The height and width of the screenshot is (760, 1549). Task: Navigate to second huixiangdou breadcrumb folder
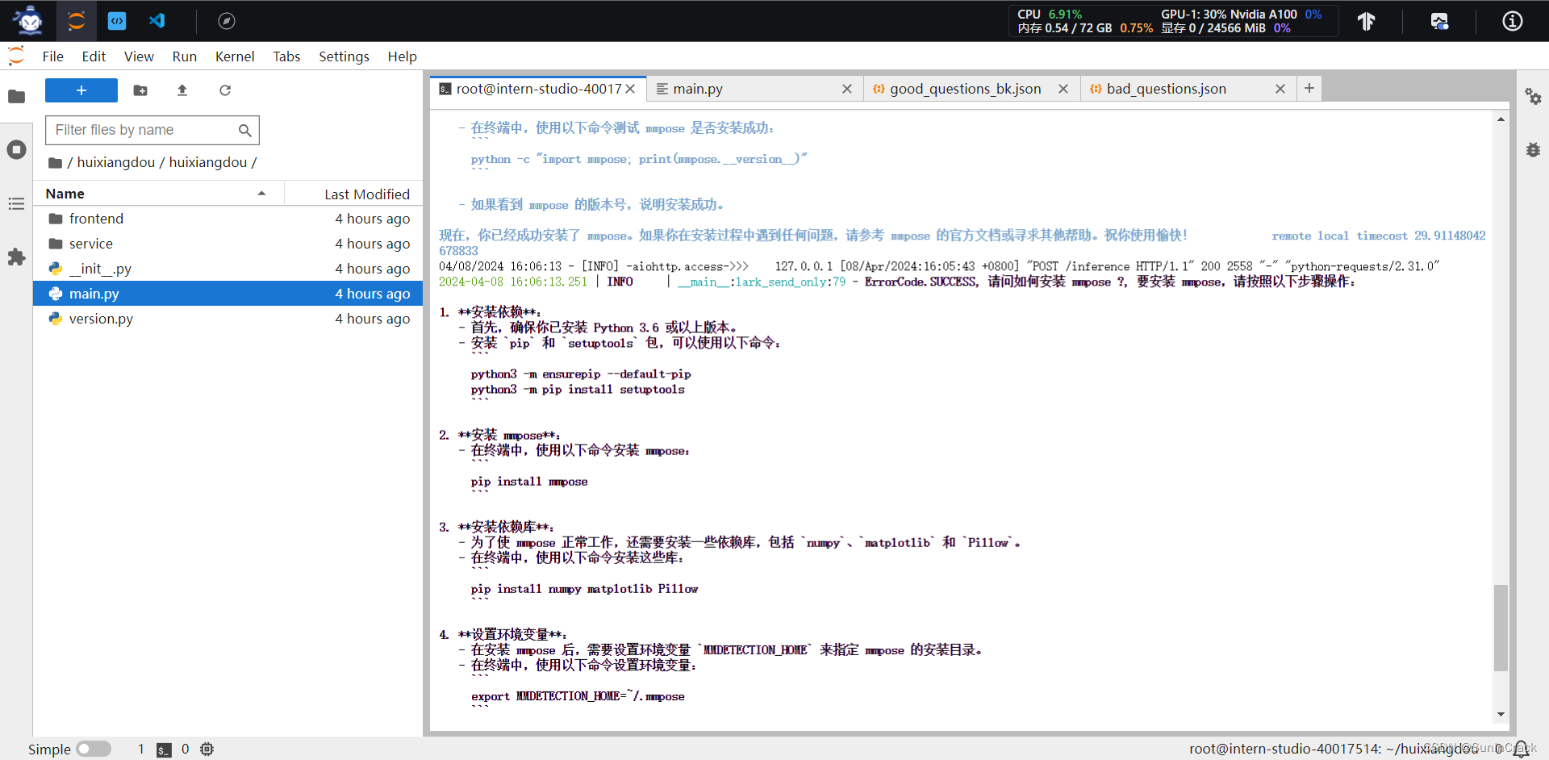[208, 162]
